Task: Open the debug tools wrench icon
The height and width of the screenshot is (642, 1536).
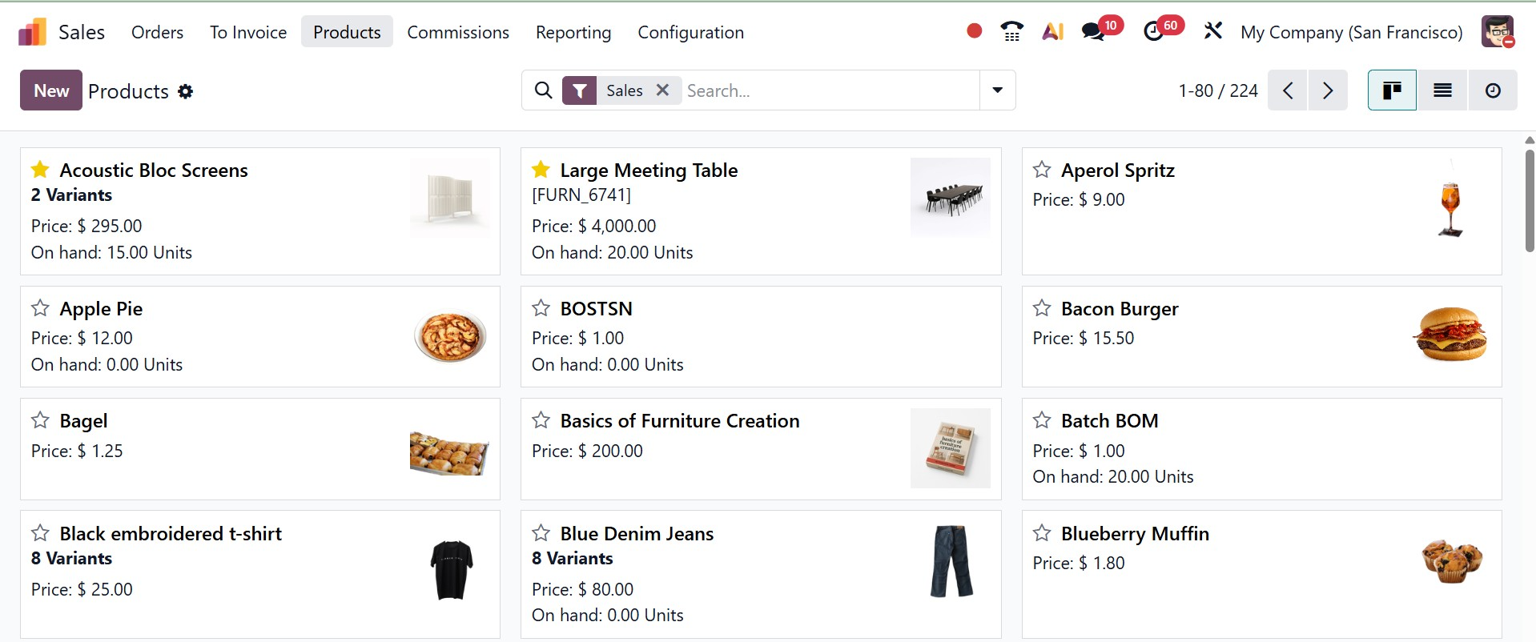Action: click(1213, 32)
